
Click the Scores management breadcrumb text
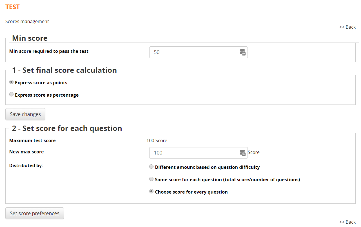pyautogui.click(x=27, y=21)
